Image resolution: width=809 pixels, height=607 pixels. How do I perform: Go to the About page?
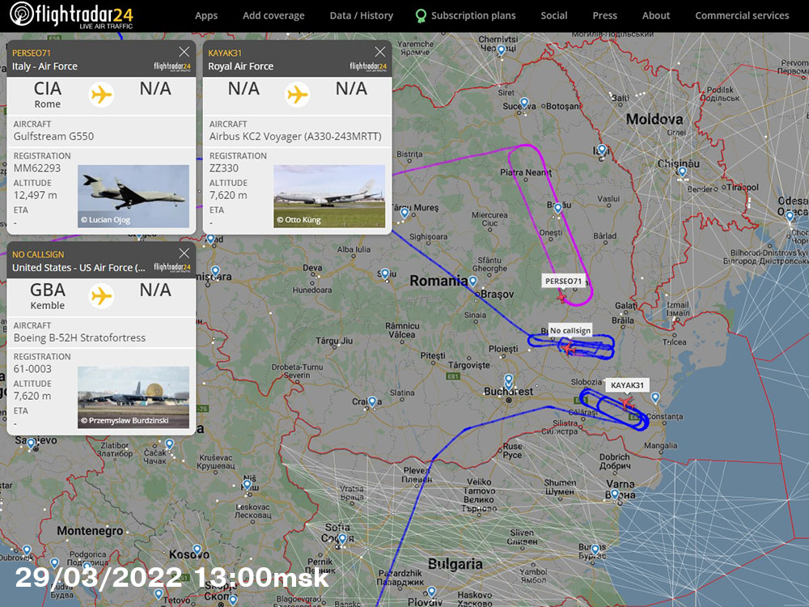click(656, 15)
